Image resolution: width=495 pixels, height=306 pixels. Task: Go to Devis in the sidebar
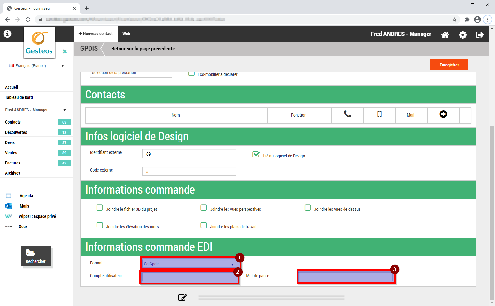(10, 142)
